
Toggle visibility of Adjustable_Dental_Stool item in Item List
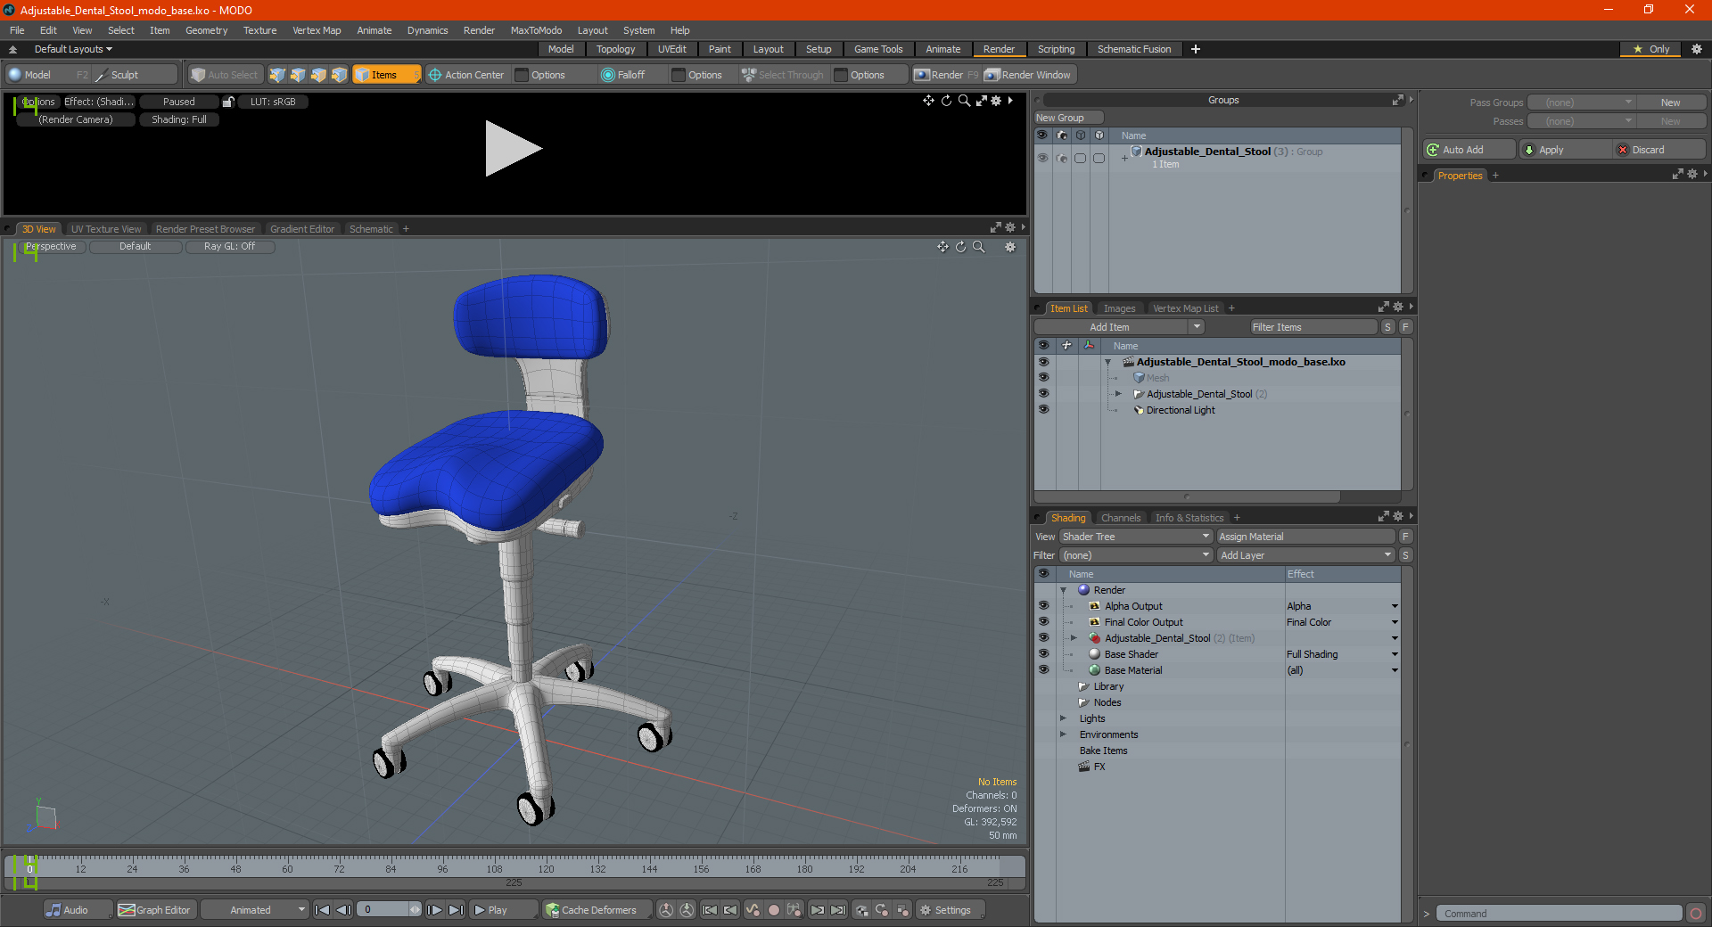point(1043,394)
